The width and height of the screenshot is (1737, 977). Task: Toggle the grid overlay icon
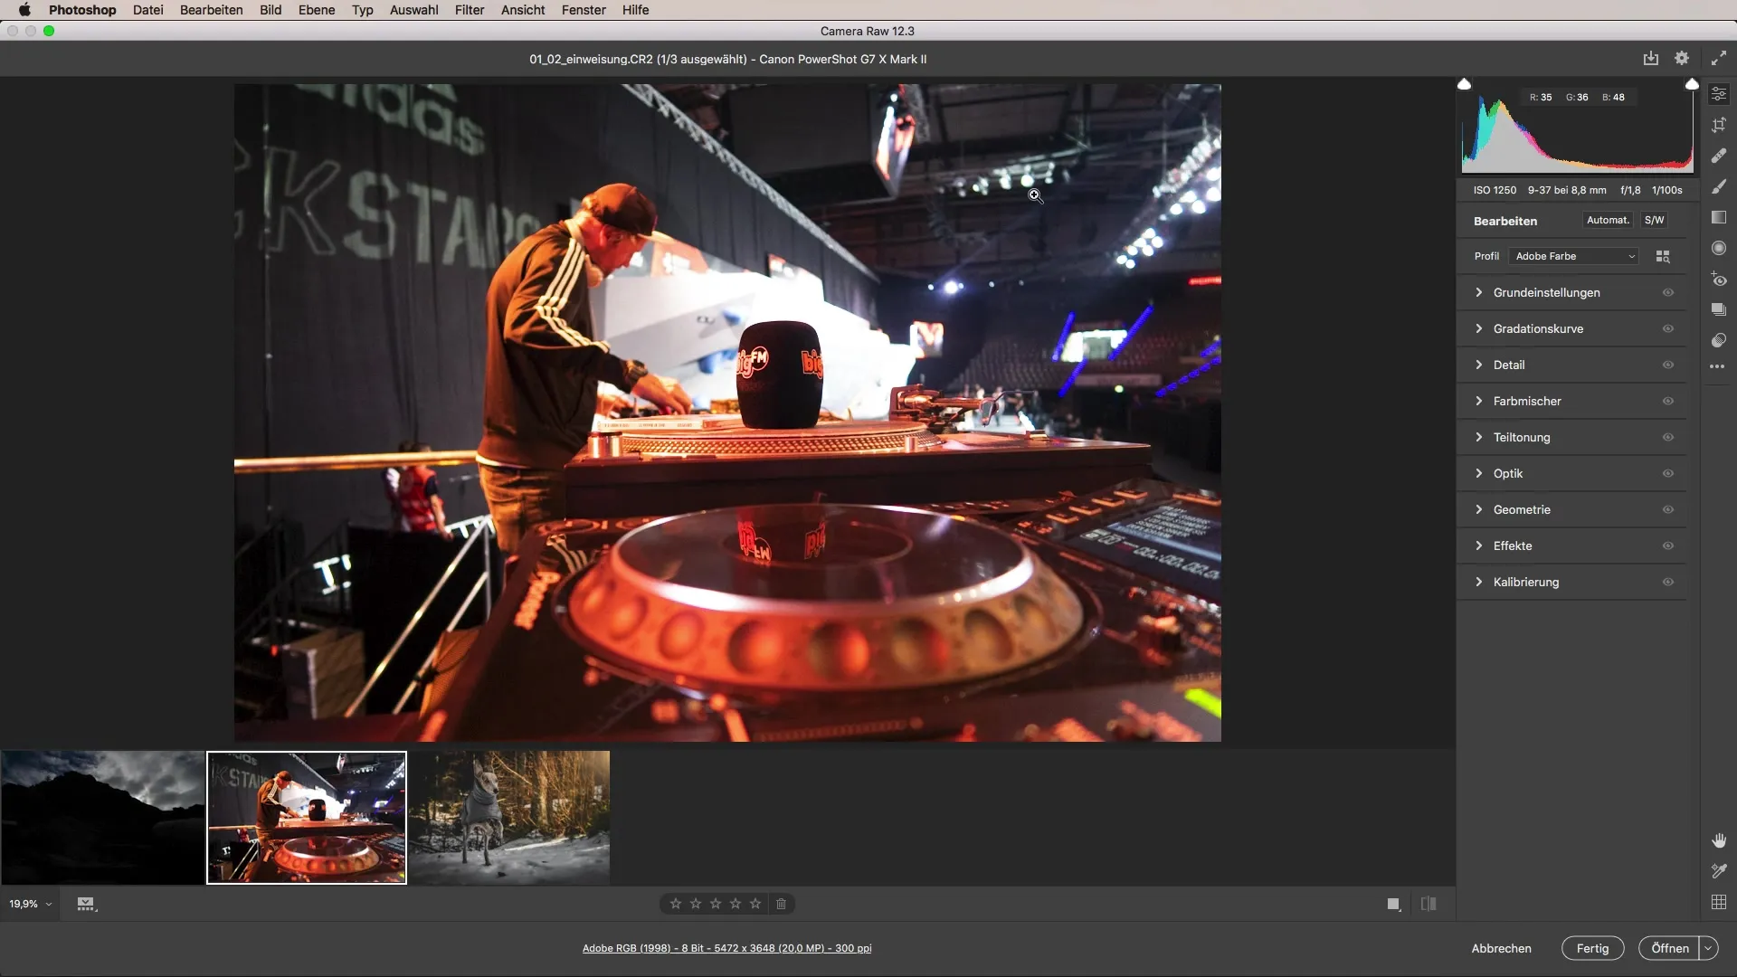coord(1719,902)
